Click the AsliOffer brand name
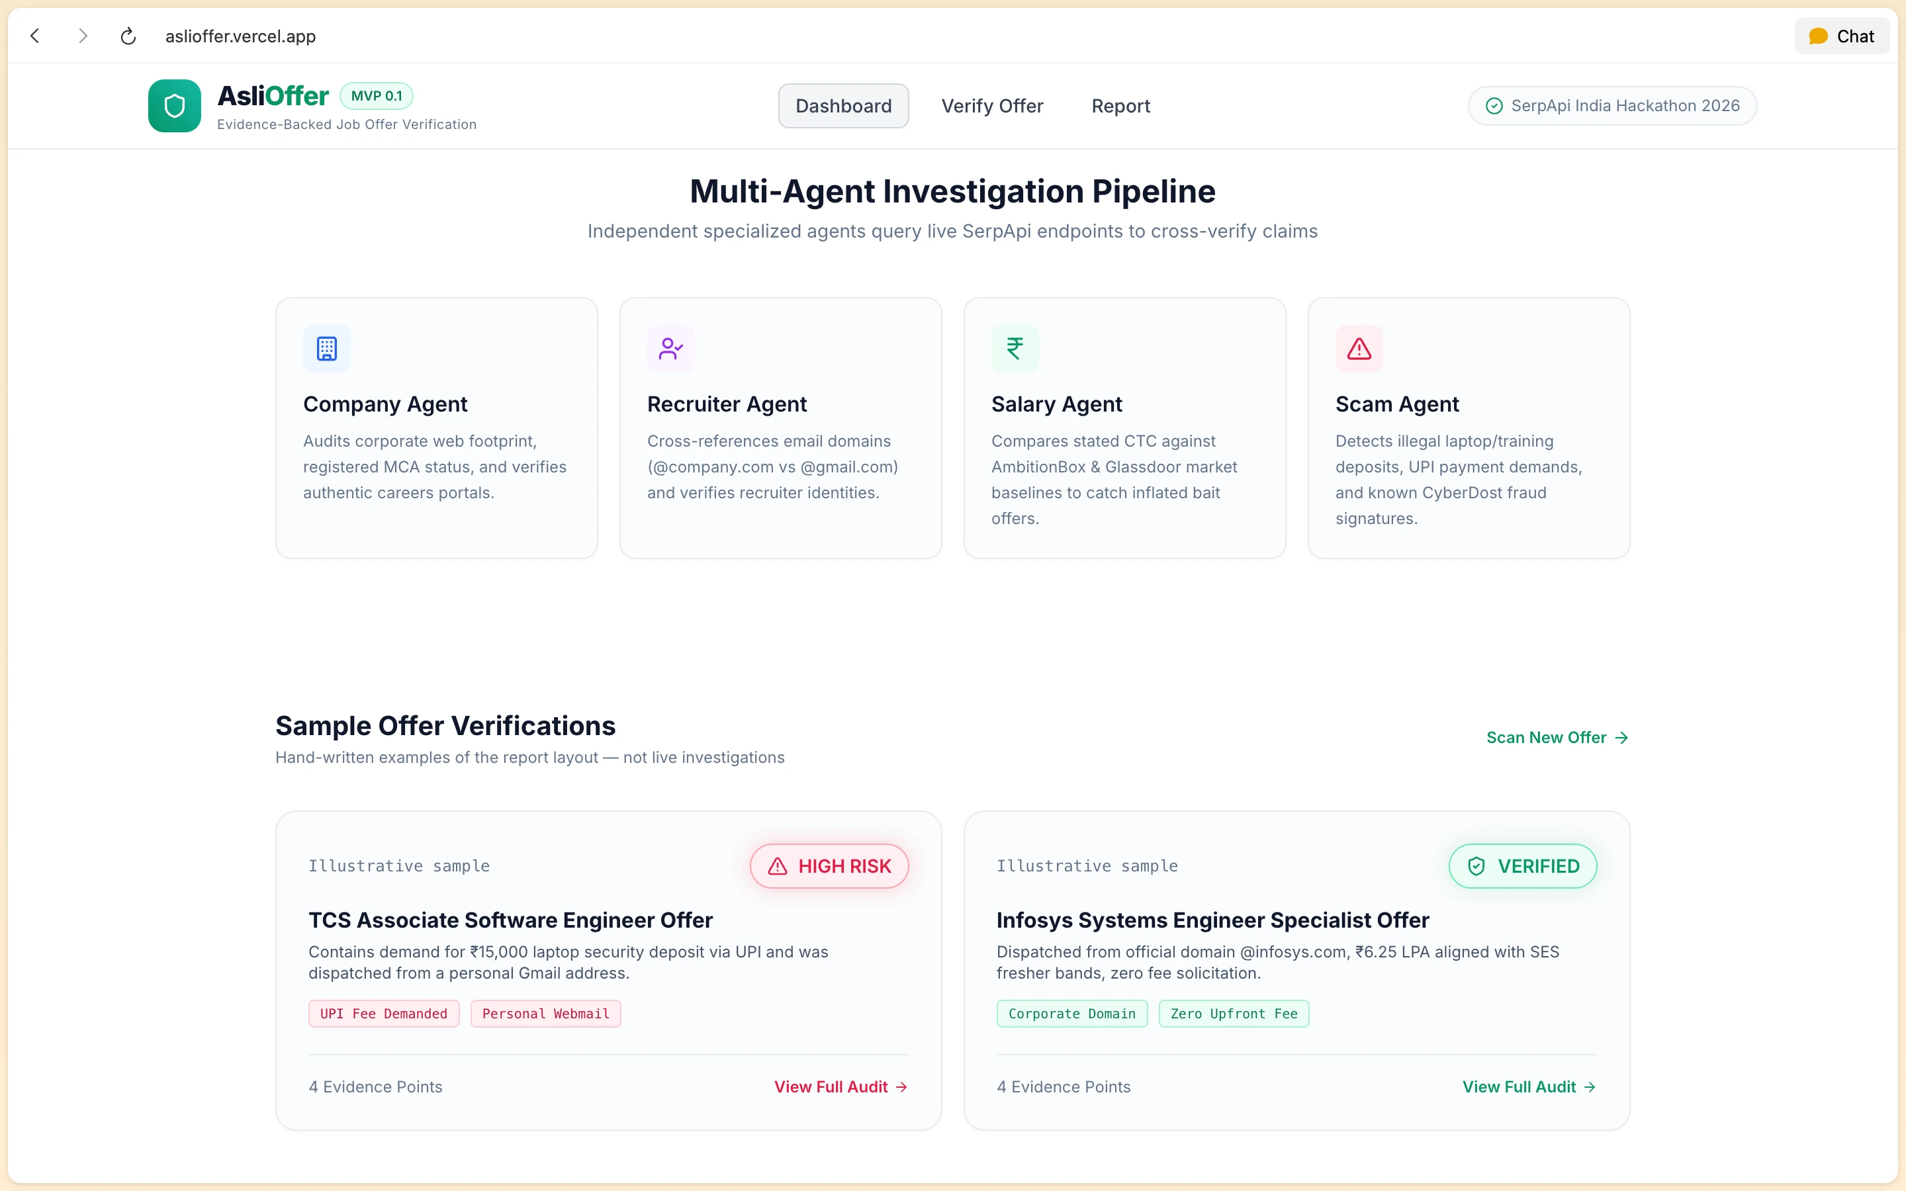This screenshot has width=1906, height=1191. [273, 96]
